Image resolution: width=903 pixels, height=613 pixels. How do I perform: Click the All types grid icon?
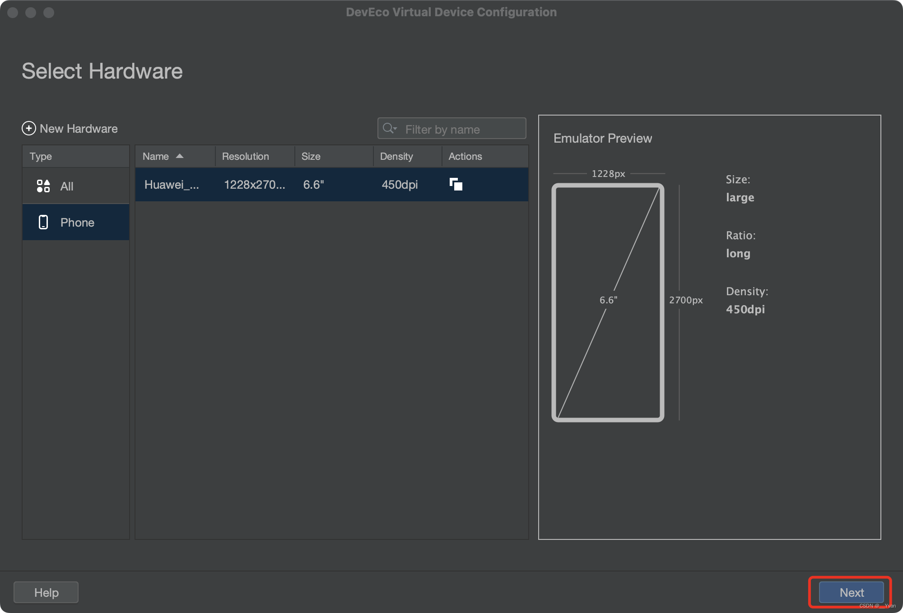pyautogui.click(x=43, y=186)
